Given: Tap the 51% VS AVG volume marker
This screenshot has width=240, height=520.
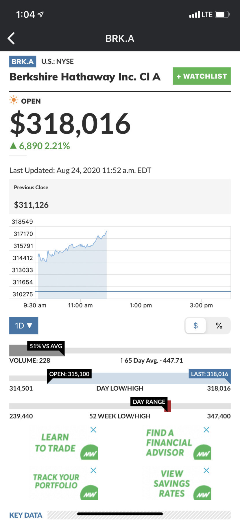Looking at the screenshot, I should 46,346.
